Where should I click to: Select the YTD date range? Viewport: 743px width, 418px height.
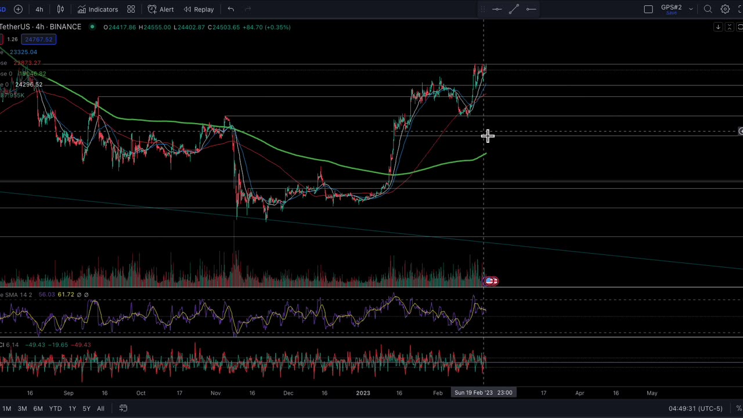click(55, 409)
